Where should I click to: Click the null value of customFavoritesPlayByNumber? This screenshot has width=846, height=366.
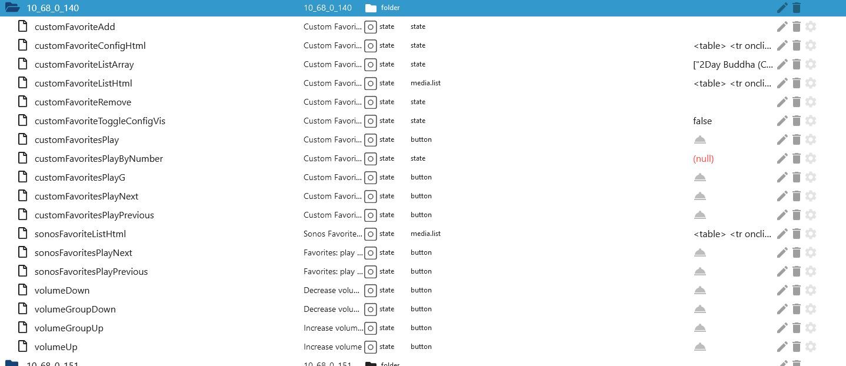(703, 158)
